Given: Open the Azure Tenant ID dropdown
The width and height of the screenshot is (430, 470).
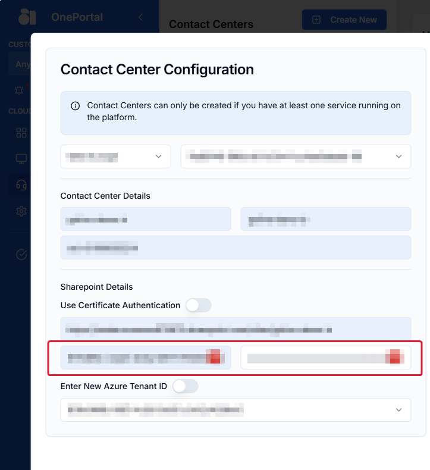Looking at the screenshot, I should coord(236,410).
